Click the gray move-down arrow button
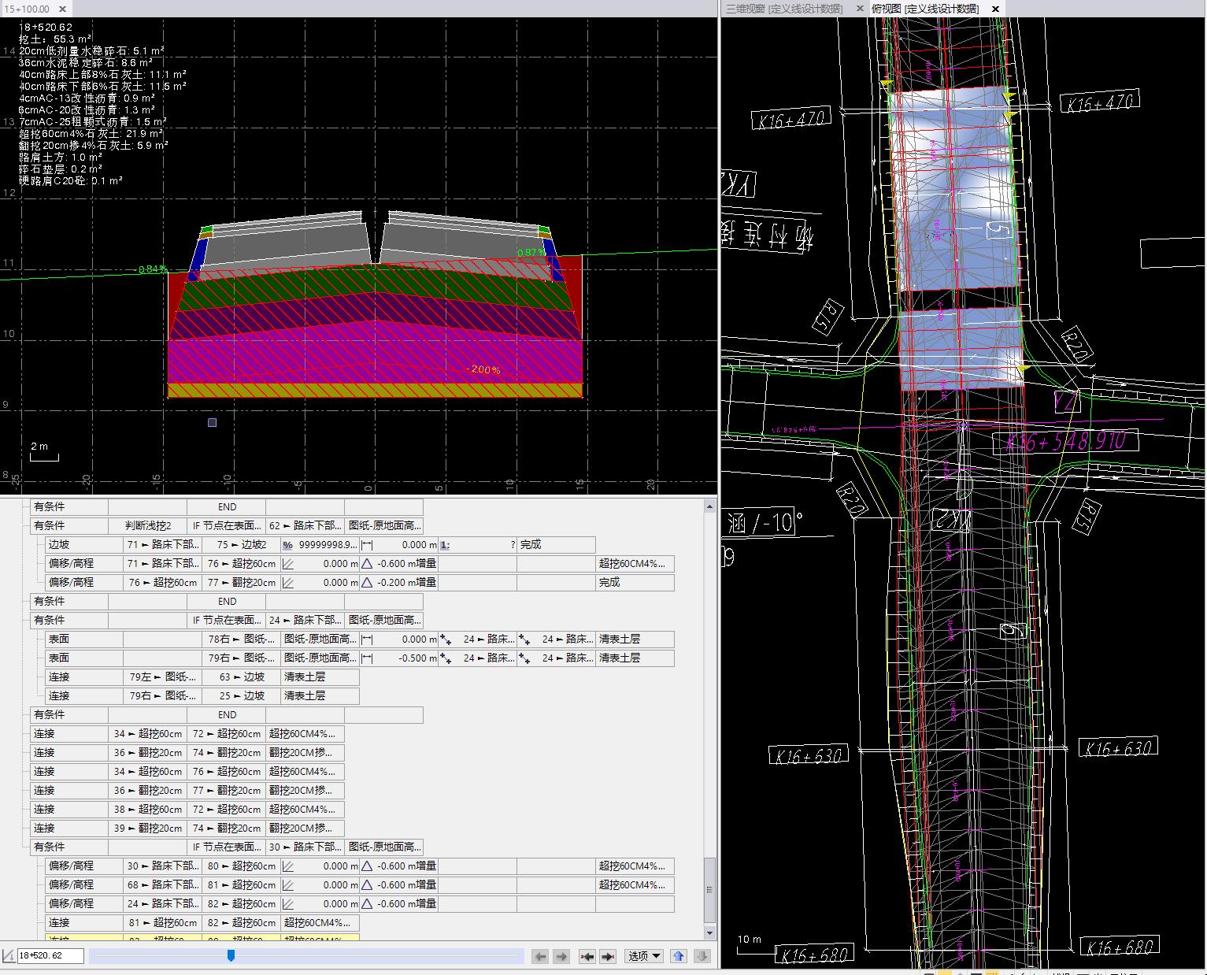This screenshot has height=975, width=1207. (702, 956)
